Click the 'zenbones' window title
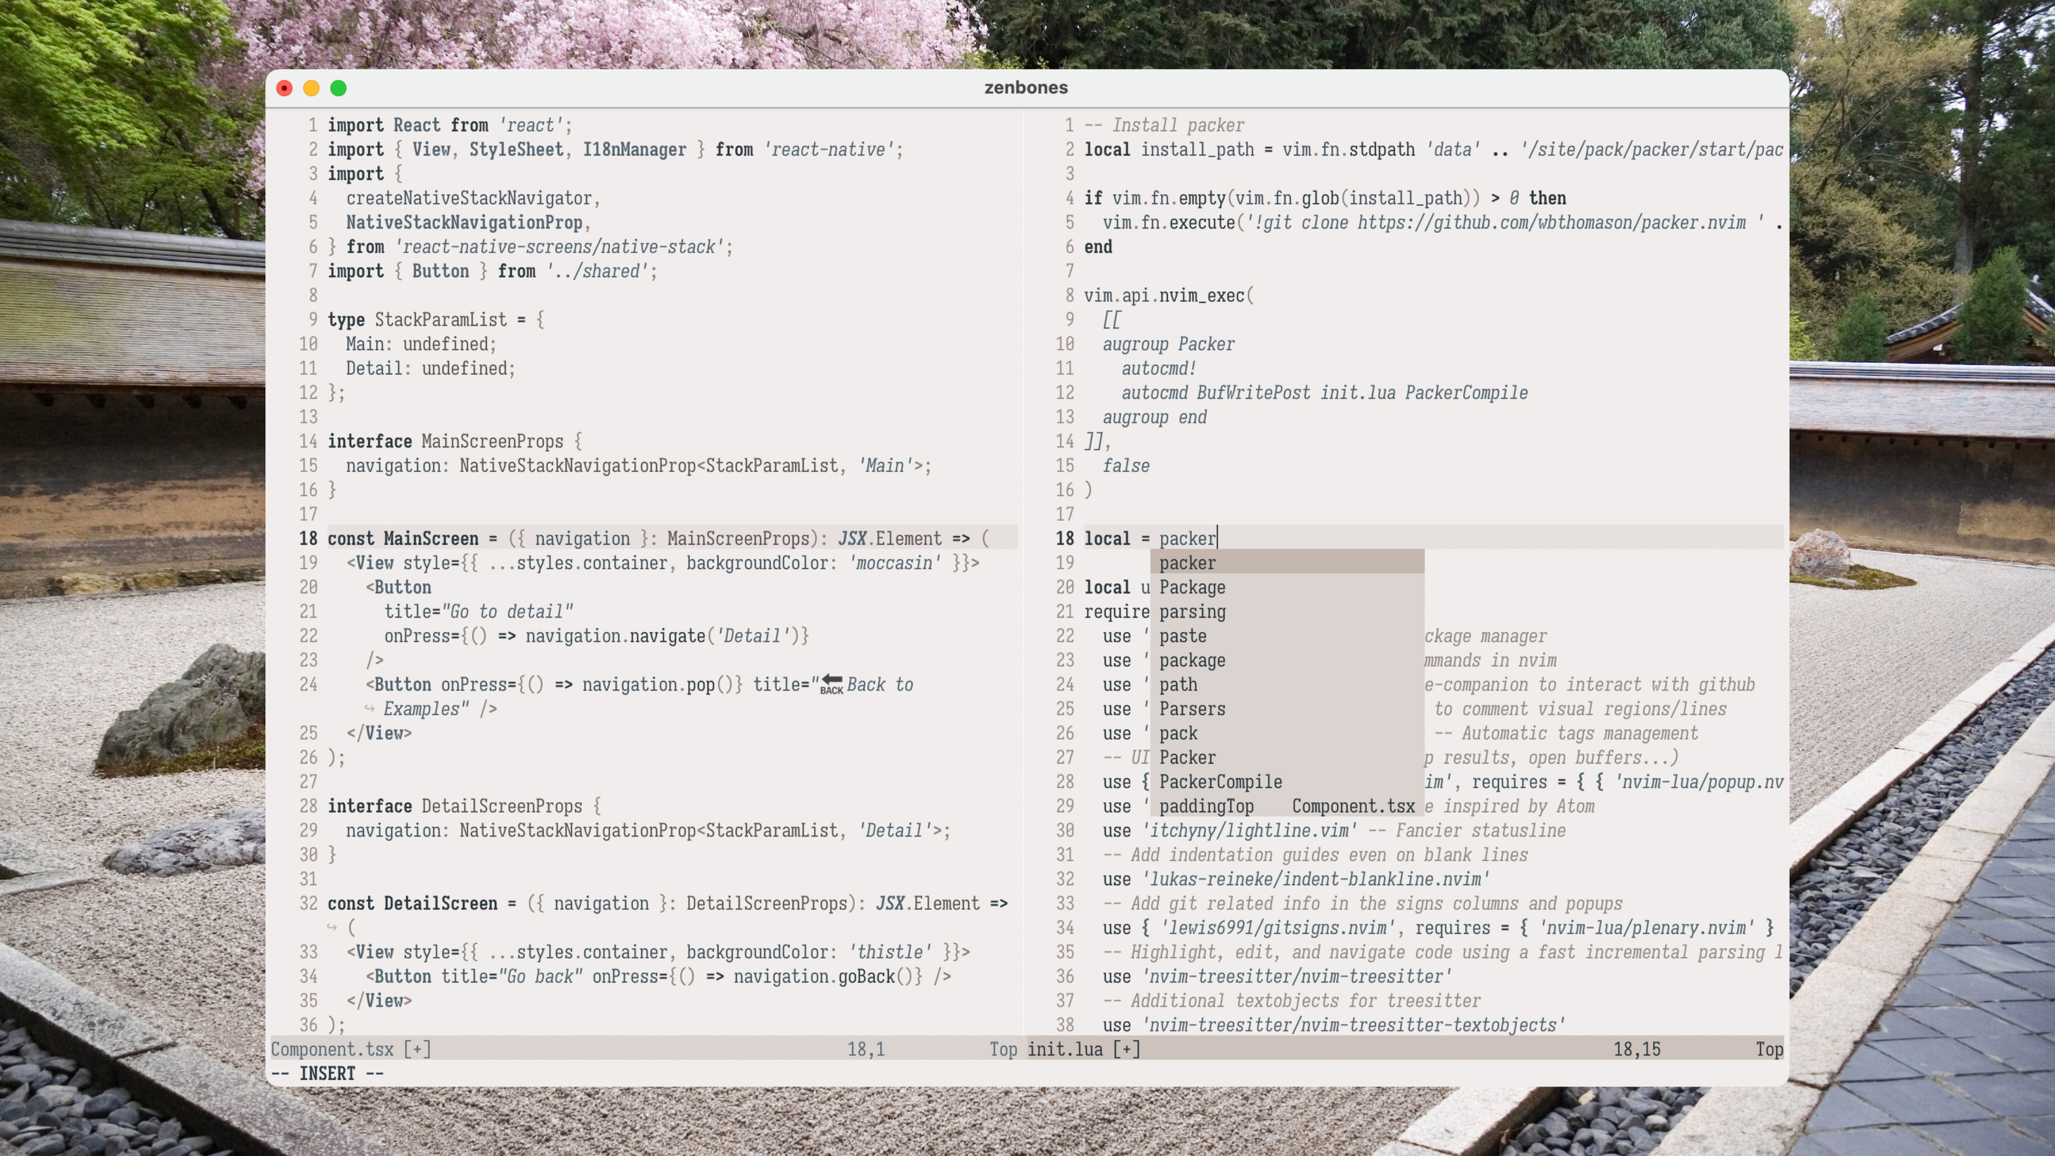This screenshot has height=1156, width=2055. click(1026, 88)
